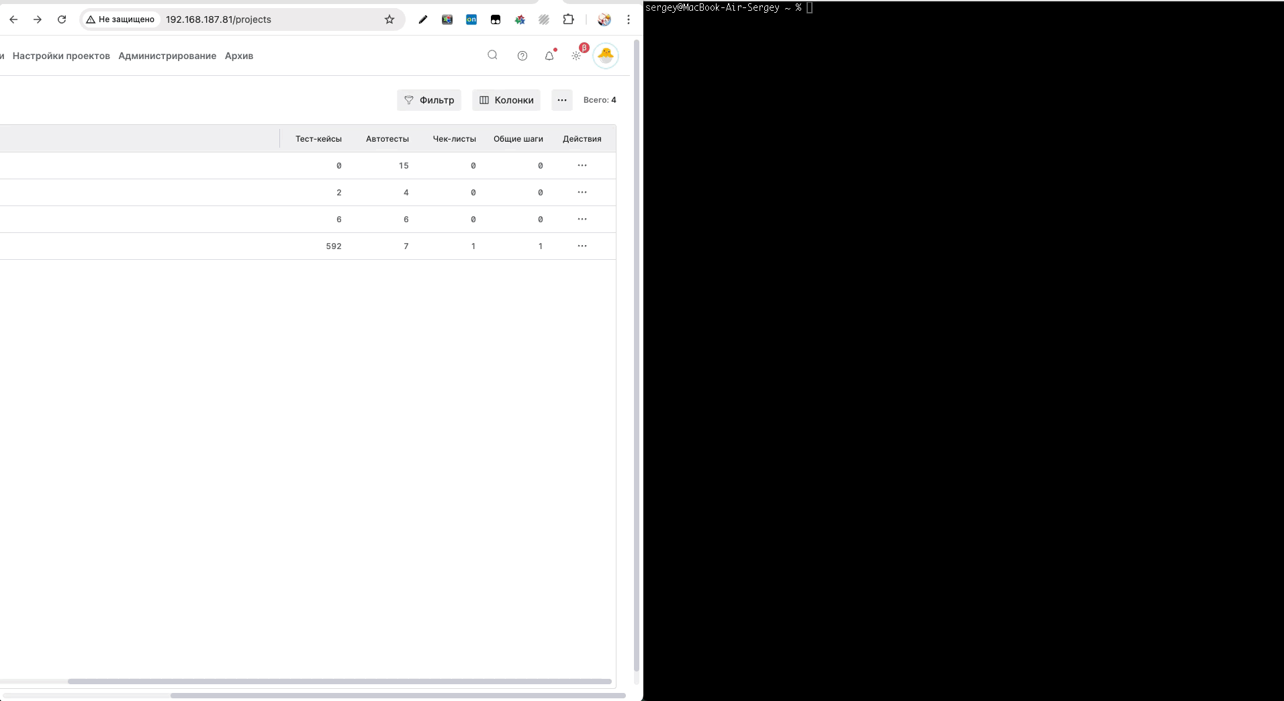Open the Архив menu item

point(239,56)
